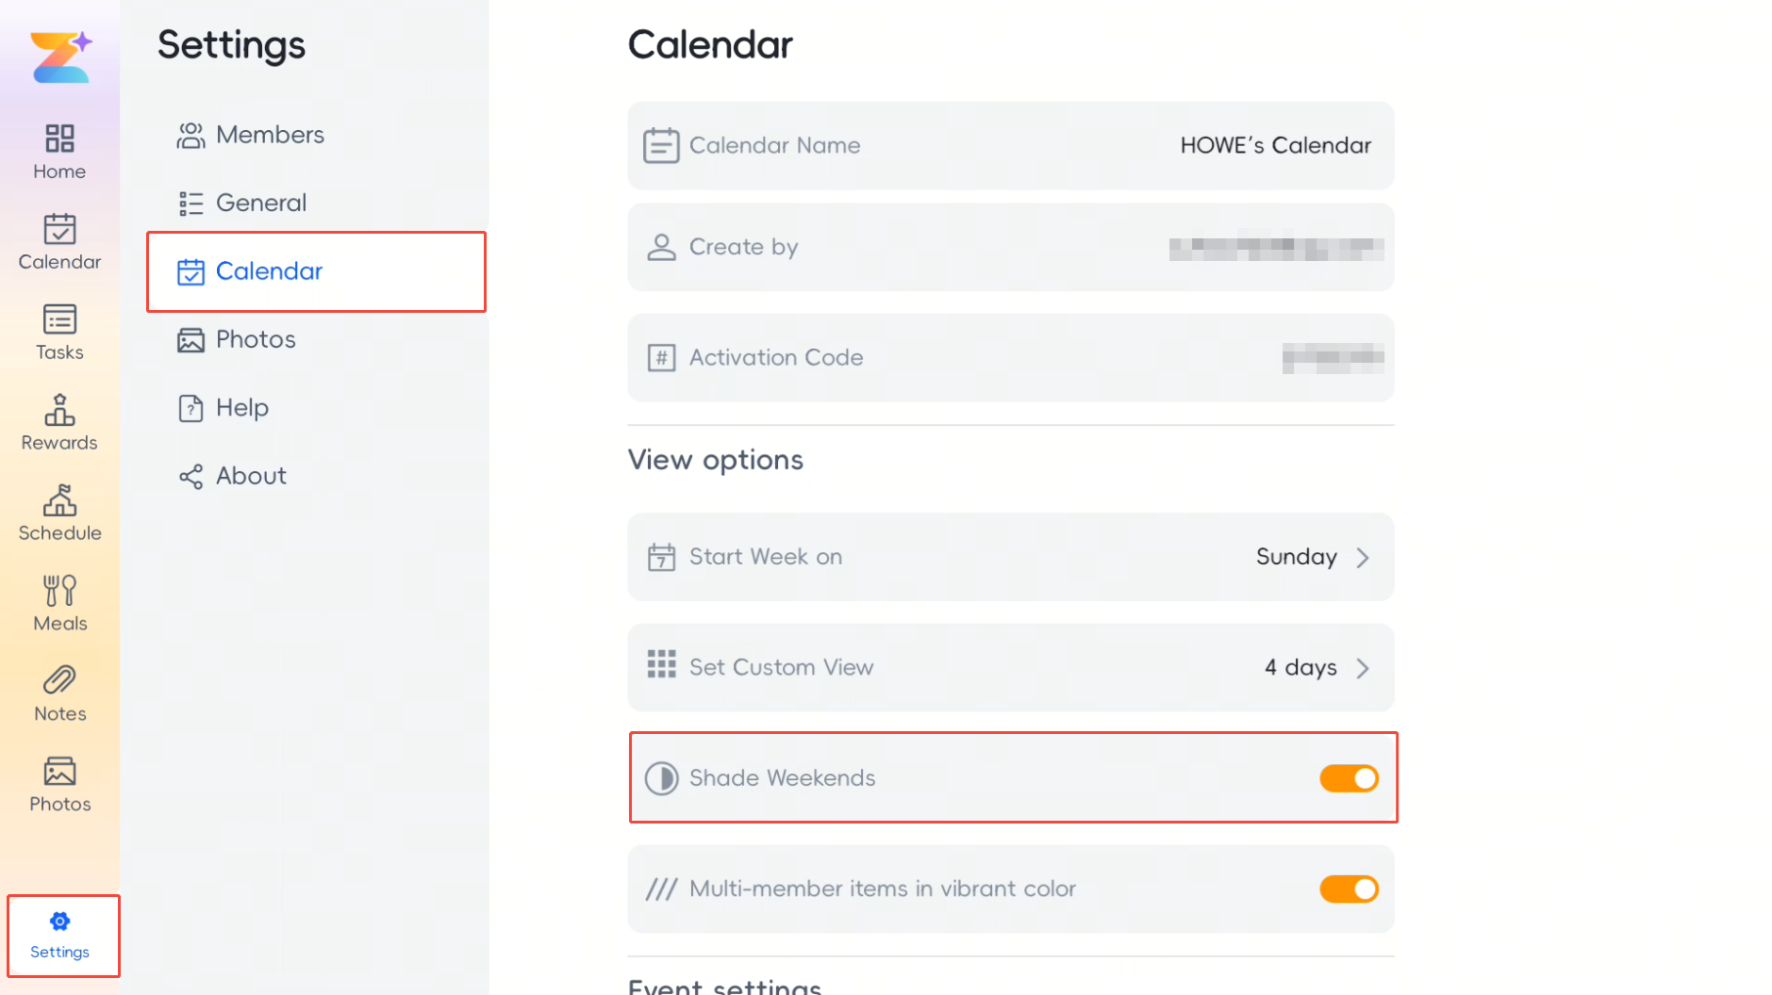
Task: Edit the Calendar Name field
Action: (x=1011, y=146)
